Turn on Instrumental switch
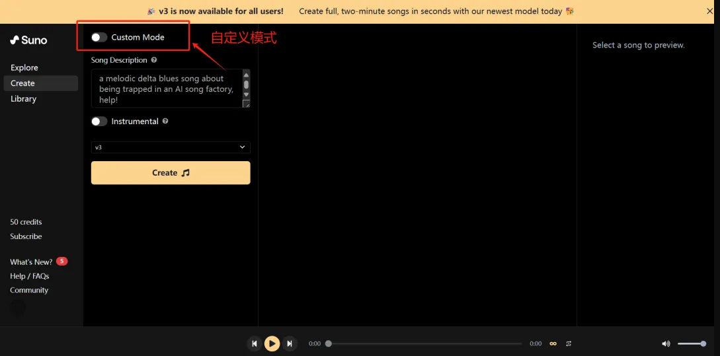The image size is (720, 356). pyautogui.click(x=99, y=122)
